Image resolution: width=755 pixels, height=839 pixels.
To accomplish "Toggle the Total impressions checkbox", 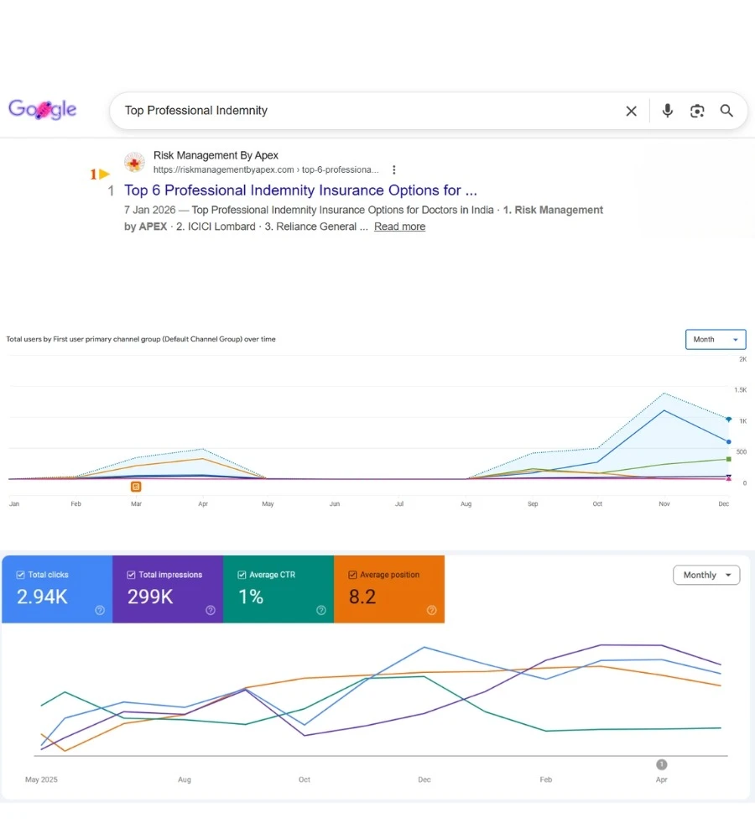I will pyautogui.click(x=131, y=575).
